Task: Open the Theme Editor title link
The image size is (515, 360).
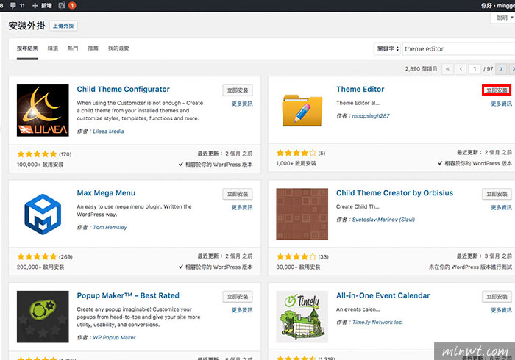Action: [360, 89]
